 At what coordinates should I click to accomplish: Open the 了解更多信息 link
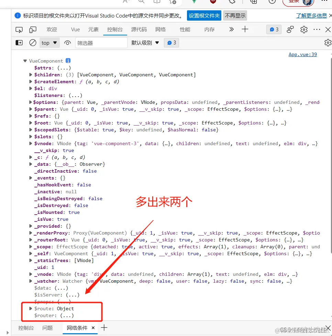point(311,15)
